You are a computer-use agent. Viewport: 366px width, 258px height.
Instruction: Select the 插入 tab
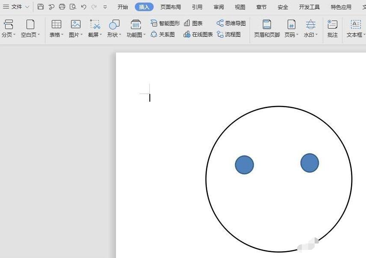(x=144, y=7)
